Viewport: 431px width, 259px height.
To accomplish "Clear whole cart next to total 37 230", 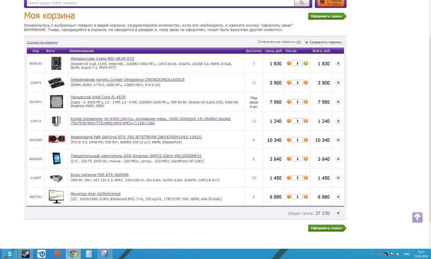I will point(338,213).
